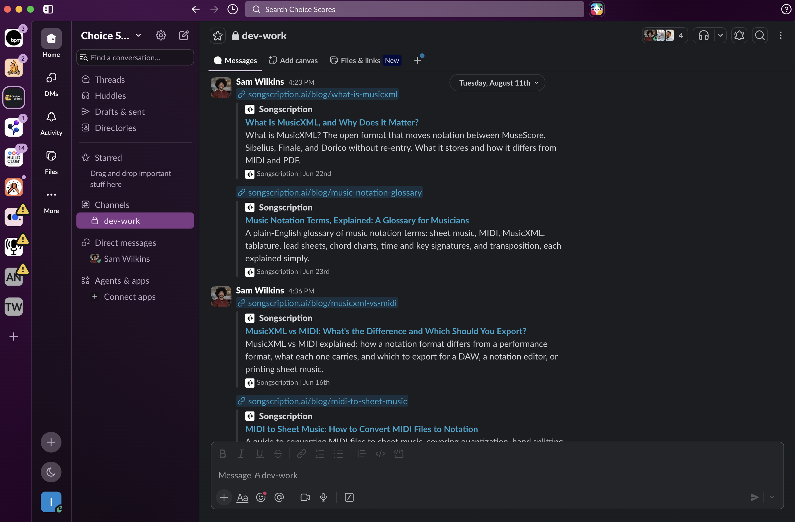
Task: Hide formatting toolbar with Aa button
Action: [x=242, y=498]
